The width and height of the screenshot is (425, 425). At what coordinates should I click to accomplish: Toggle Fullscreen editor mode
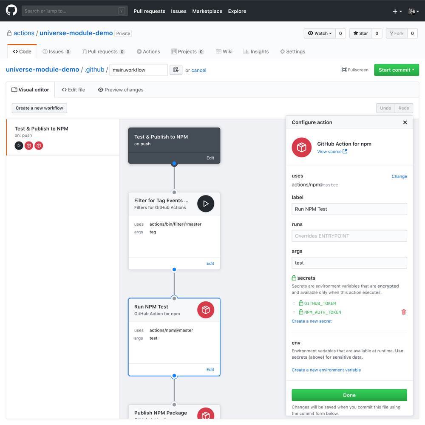pyautogui.click(x=355, y=70)
